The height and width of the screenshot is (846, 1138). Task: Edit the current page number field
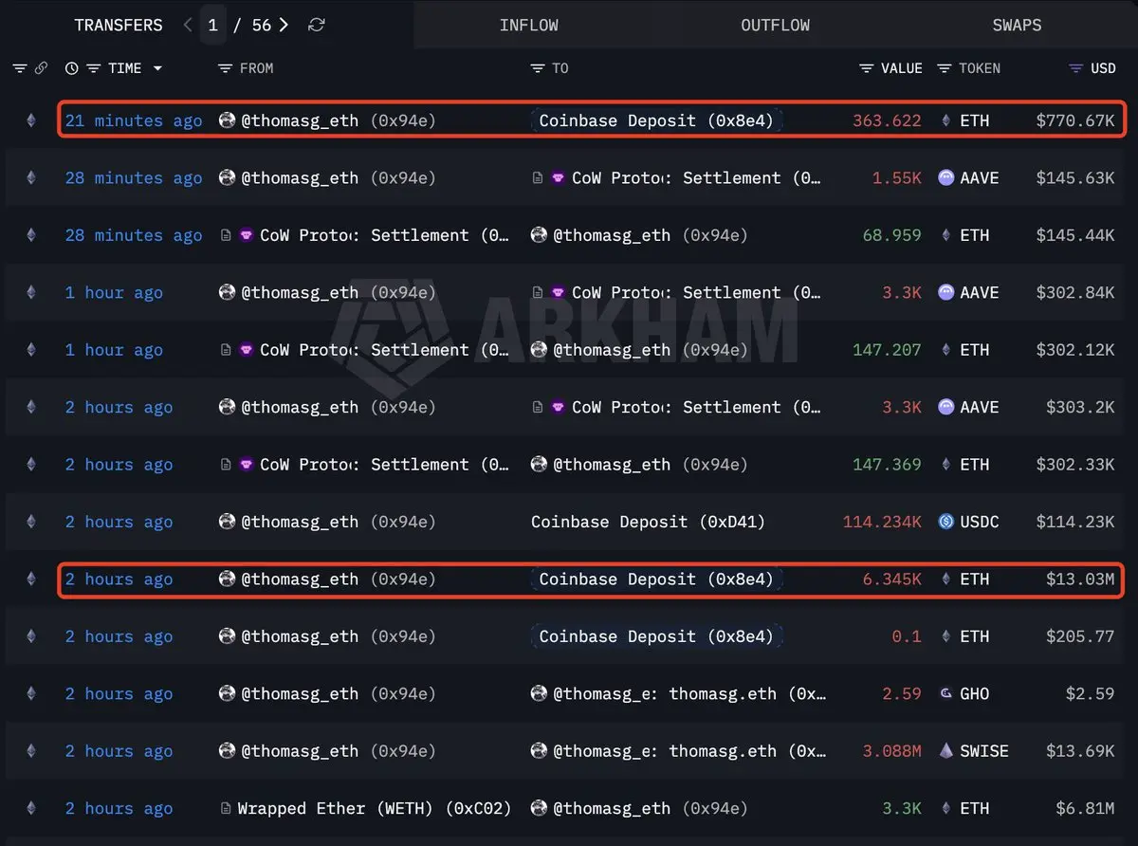tap(212, 26)
